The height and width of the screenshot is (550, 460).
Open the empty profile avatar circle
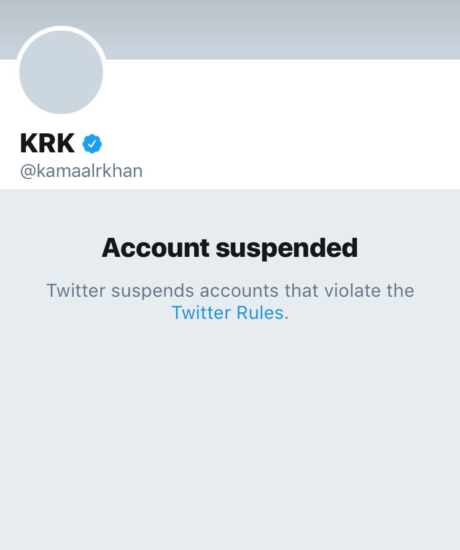[x=61, y=73]
